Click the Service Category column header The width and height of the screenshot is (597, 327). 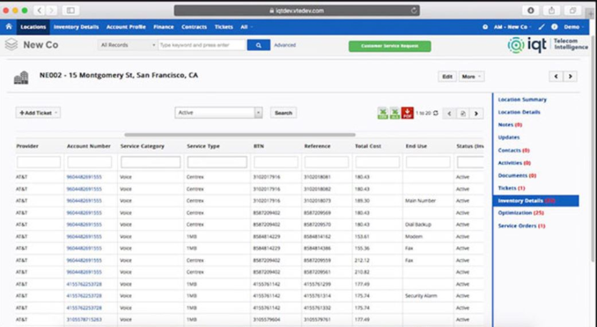click(x=142, y=146)
